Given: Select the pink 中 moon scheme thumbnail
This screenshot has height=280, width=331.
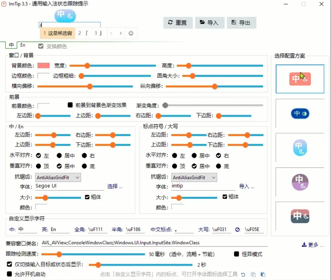Looking at the screenshot, I should coord(300,79).
